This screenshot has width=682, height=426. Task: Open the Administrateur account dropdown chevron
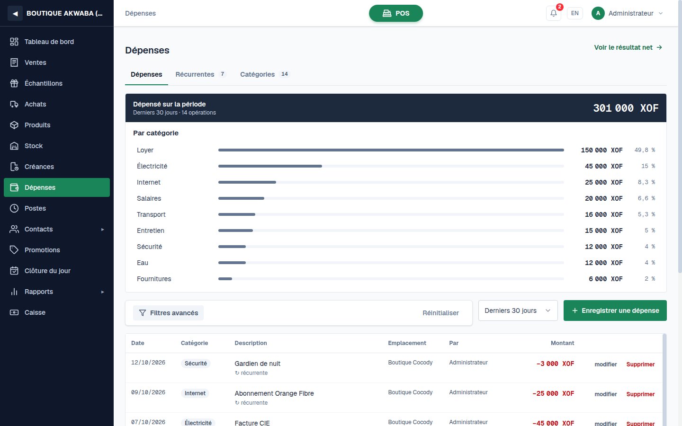click(661, 13)
